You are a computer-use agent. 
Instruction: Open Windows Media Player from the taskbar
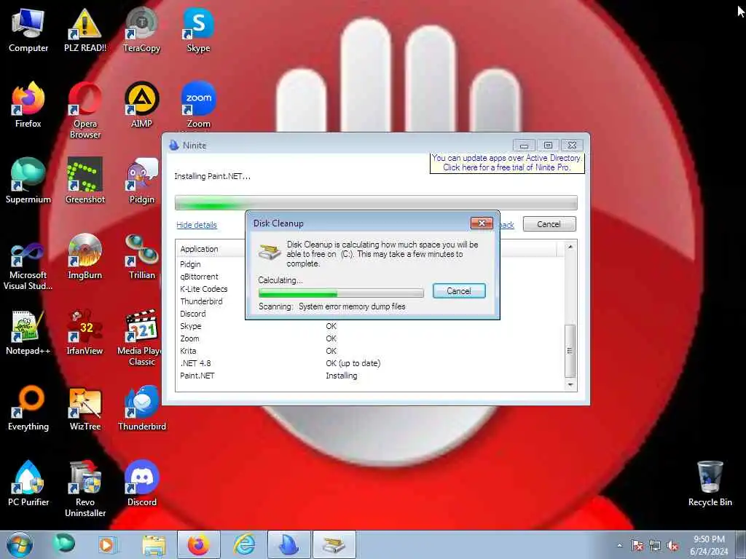point(108,544)
